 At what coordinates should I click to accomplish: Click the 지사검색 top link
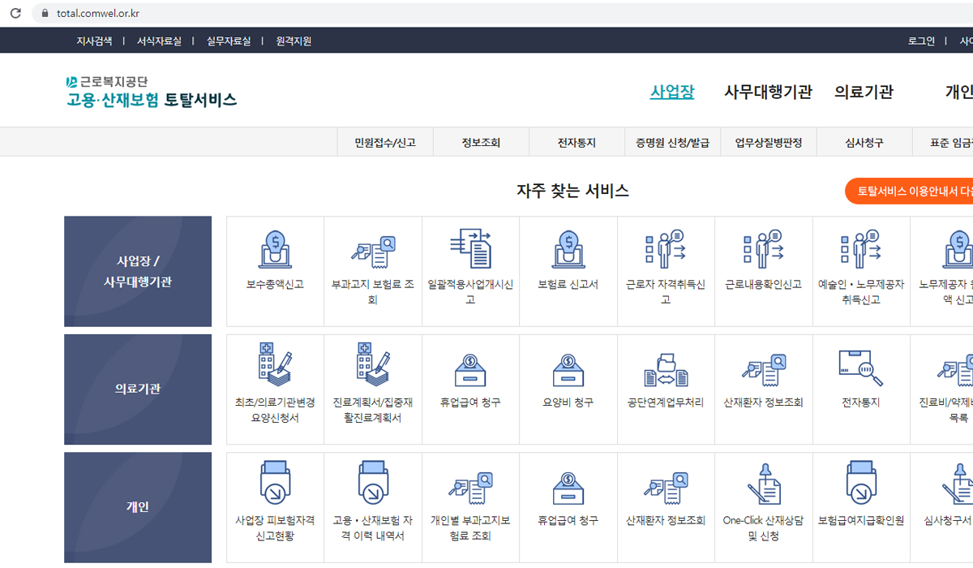click(94, 41)
